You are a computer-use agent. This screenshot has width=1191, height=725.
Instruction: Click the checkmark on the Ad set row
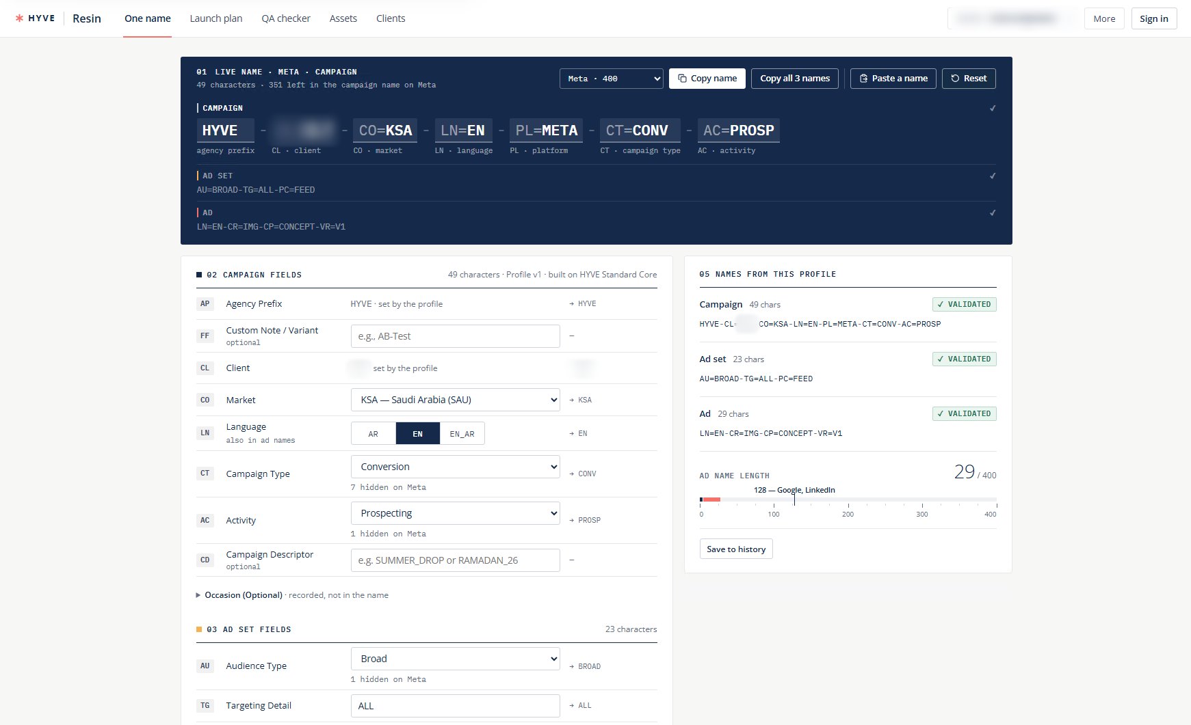[x=993, y=176]
